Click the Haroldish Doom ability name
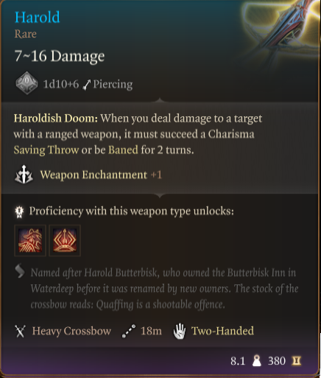 [56, 118]
